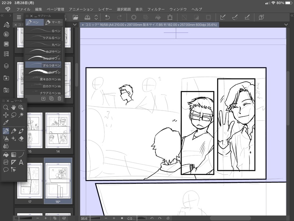Click the duplicate sub tool icon

(x=51, y=98)
